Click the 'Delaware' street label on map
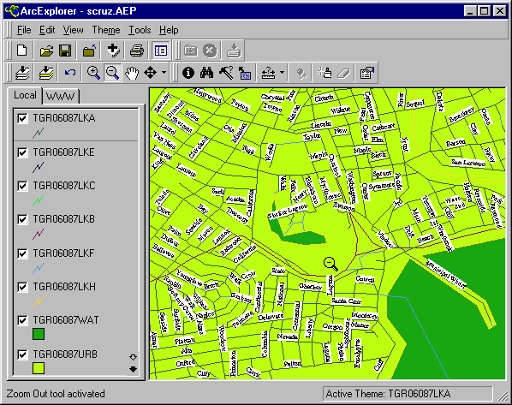The image size is (512, 405). pos(271,317)
